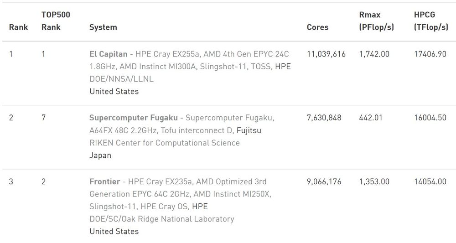Screen dimensions: 456x243
Task: Select the Rank column header
Action: coord(19,27)
